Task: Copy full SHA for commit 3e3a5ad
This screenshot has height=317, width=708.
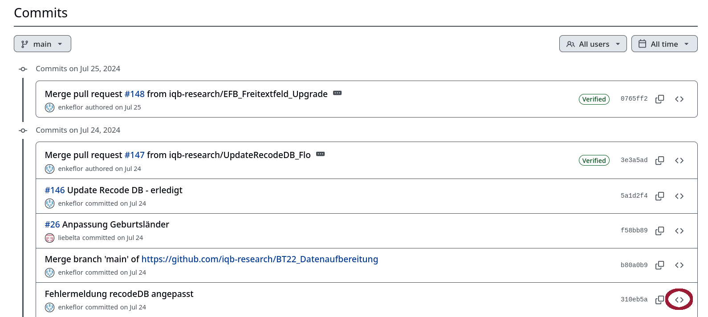Action: (659, 160)
